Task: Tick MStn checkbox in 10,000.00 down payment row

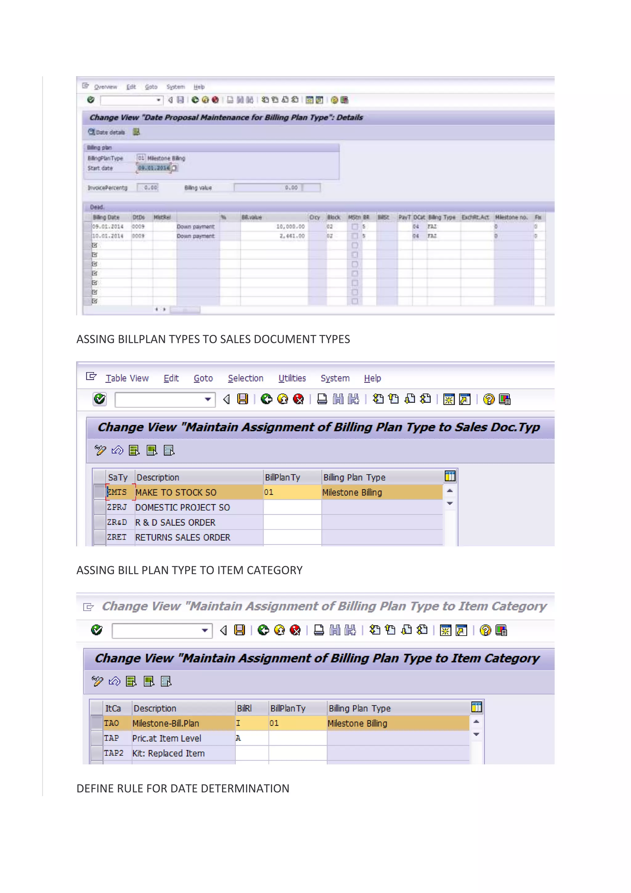Action: pos(355,226)
